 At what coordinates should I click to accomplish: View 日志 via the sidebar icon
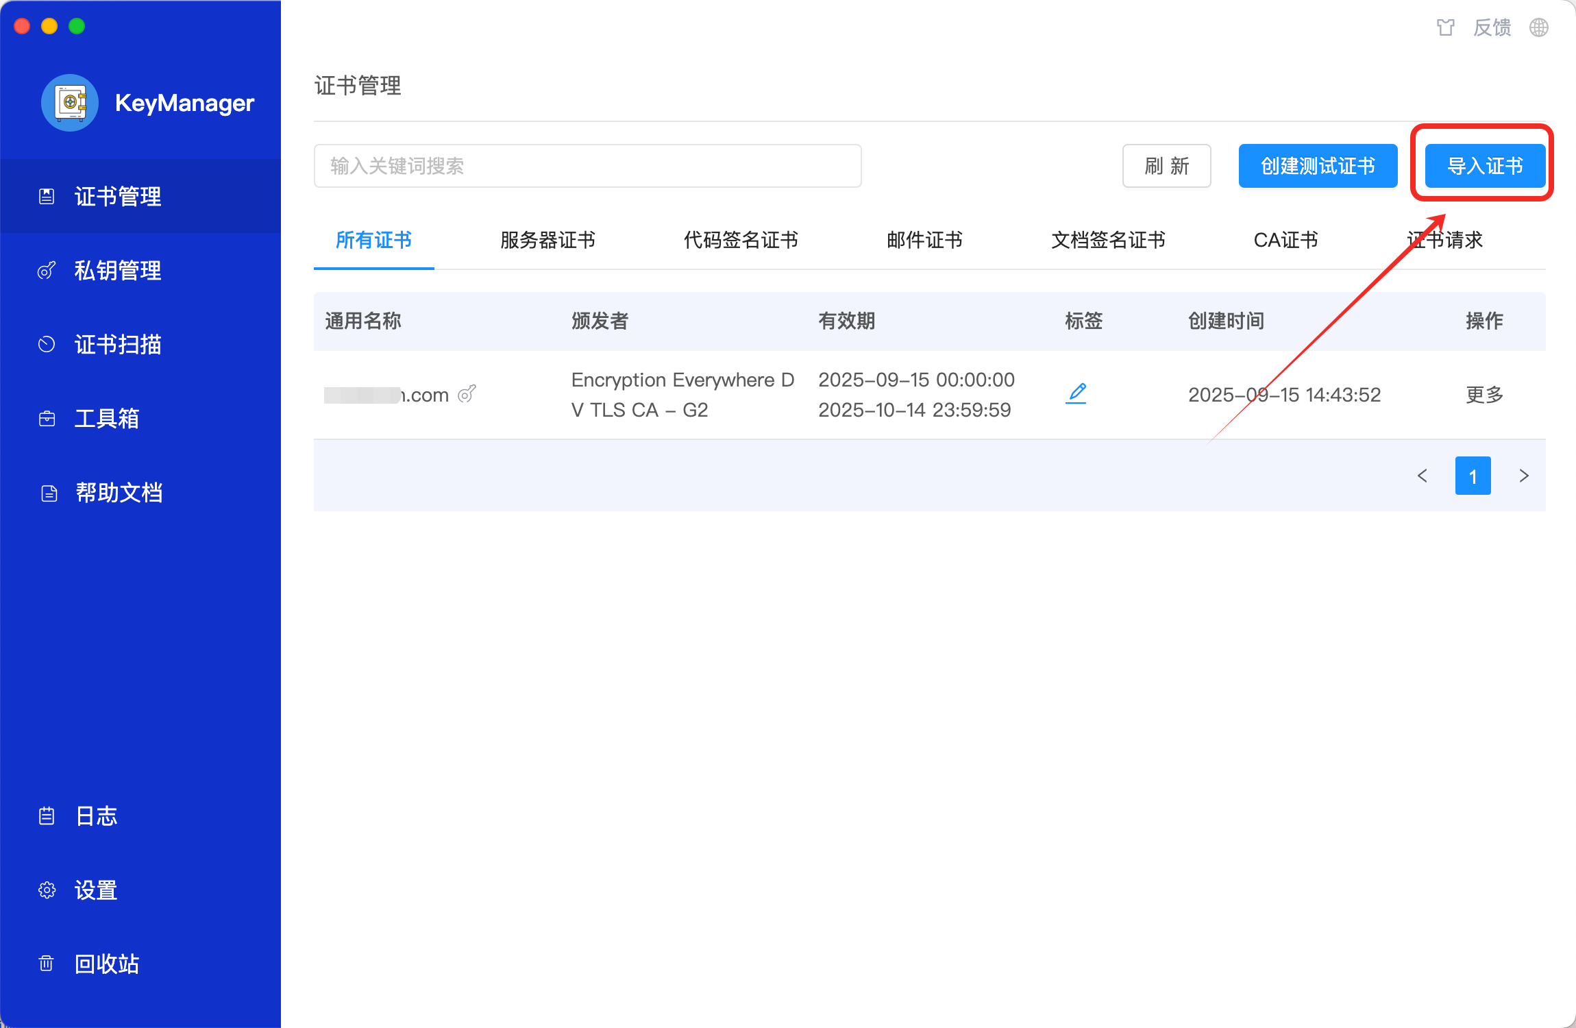(96, 816)
